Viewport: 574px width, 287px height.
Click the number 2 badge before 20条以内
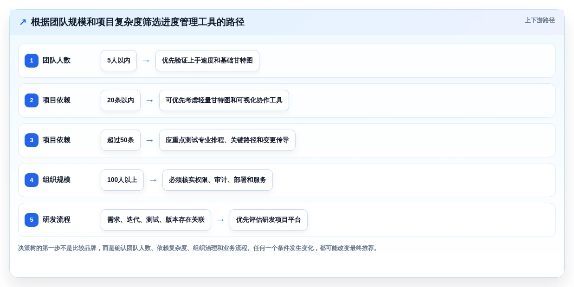[32, 100]
